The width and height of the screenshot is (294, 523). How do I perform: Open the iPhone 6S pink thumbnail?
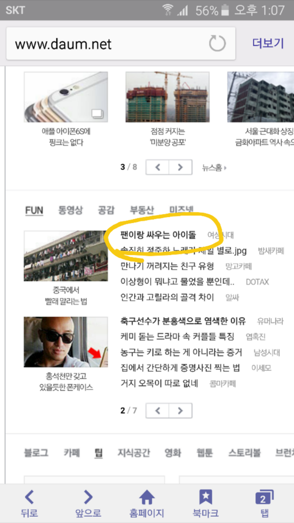point(66,97)
